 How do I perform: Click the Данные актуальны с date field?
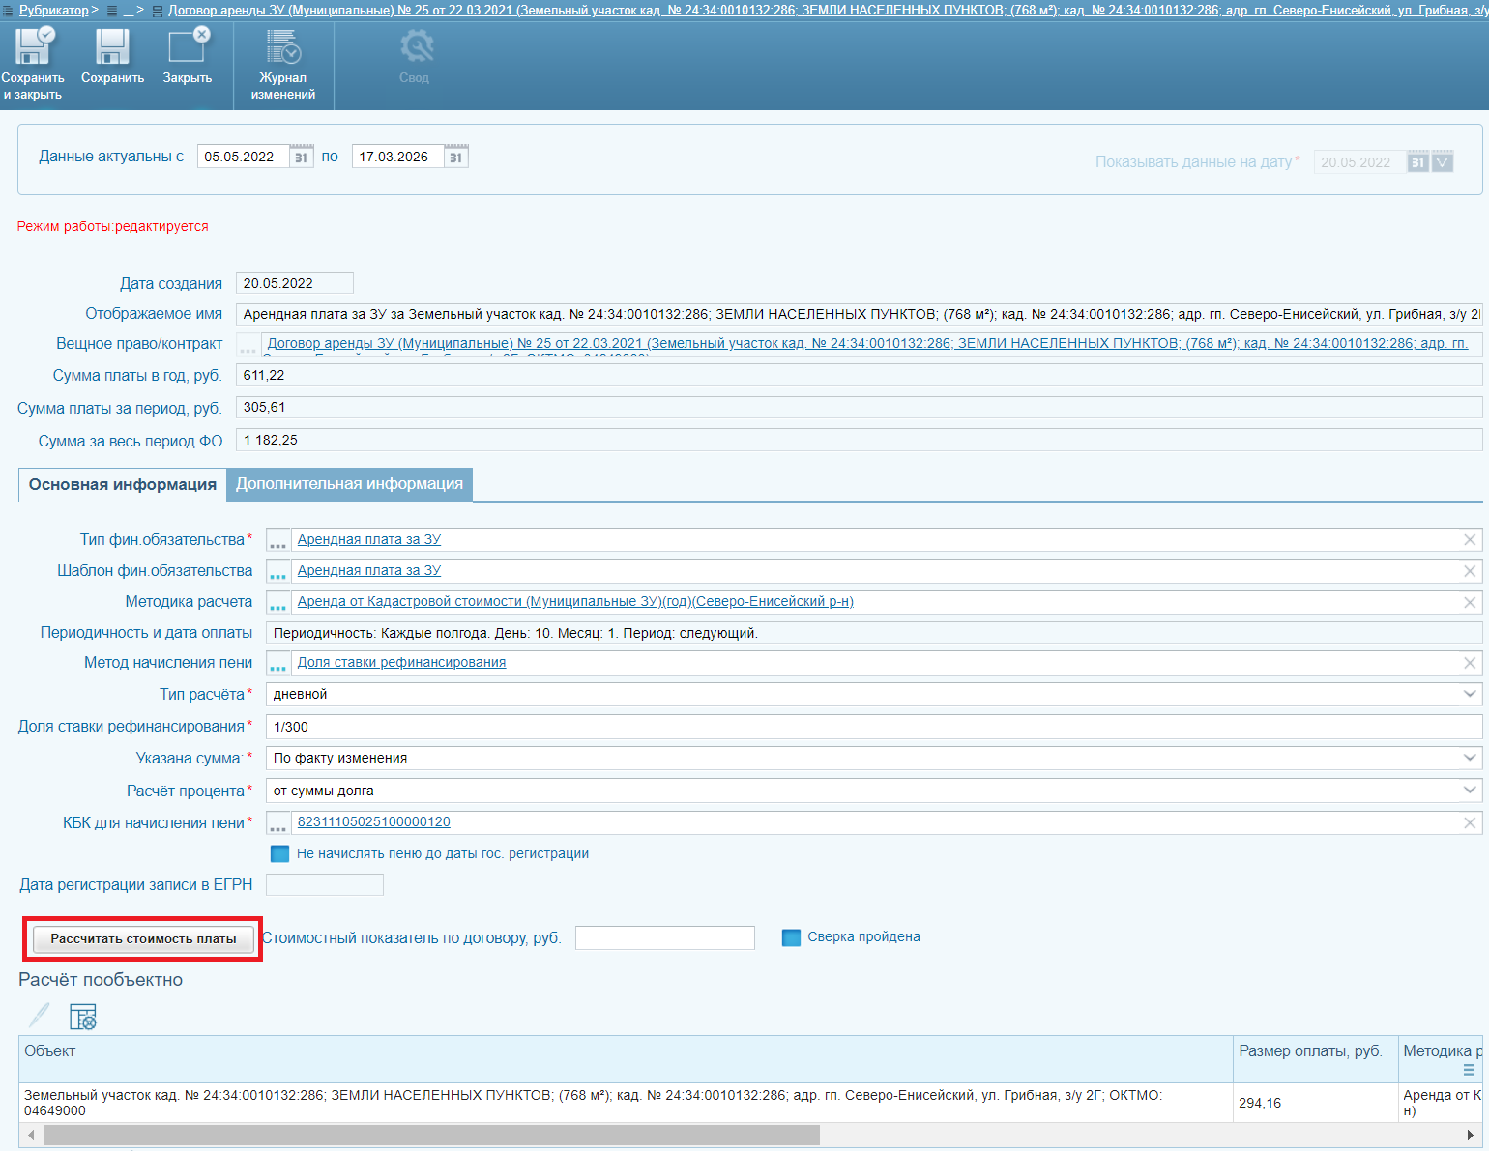click(243, 157)
